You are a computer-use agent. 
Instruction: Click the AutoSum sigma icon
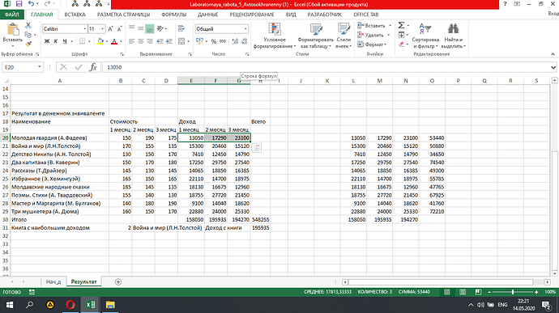[x=401, y=25]
